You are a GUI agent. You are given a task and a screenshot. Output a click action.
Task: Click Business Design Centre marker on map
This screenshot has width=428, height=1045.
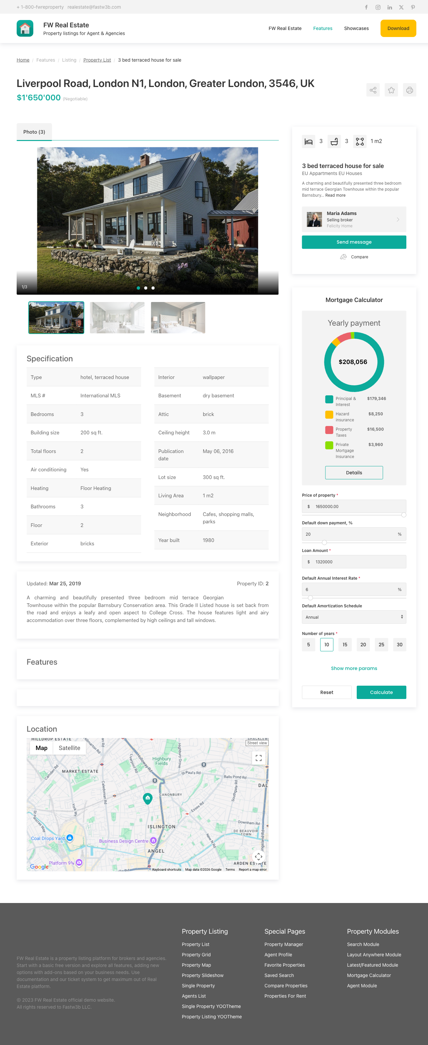coord(153,841)
